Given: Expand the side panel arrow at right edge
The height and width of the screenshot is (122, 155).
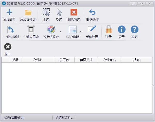Looking at the screenshot, I should (x=153, y=85).
